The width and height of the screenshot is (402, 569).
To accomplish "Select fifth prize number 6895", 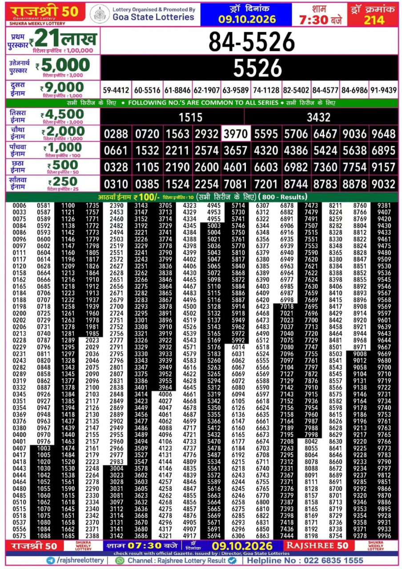I will [x=383, y=151].
